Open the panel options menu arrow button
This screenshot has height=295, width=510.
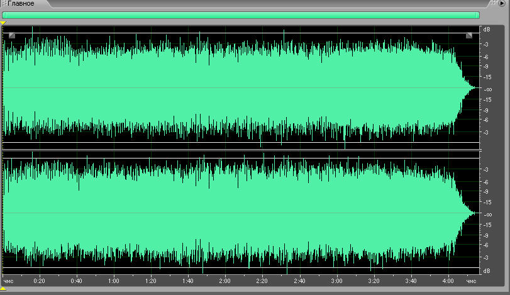[502, 4]
